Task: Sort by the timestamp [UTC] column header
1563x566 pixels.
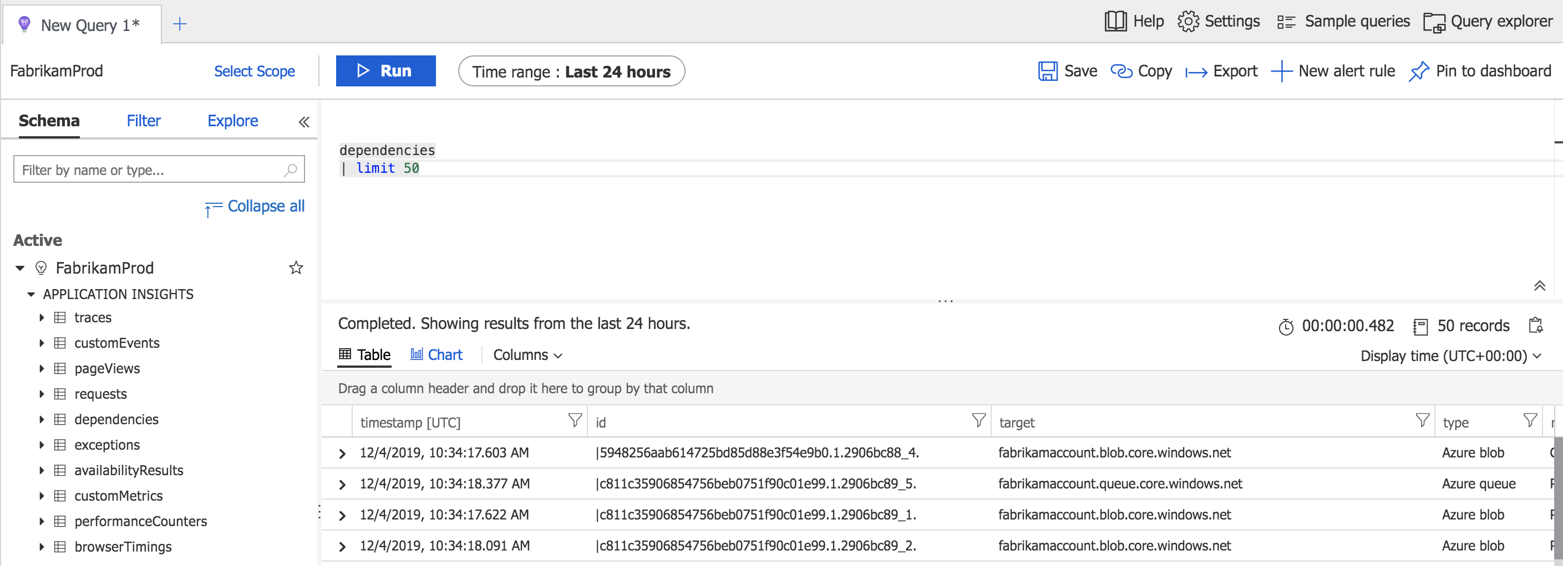Action: coord(410,423)
